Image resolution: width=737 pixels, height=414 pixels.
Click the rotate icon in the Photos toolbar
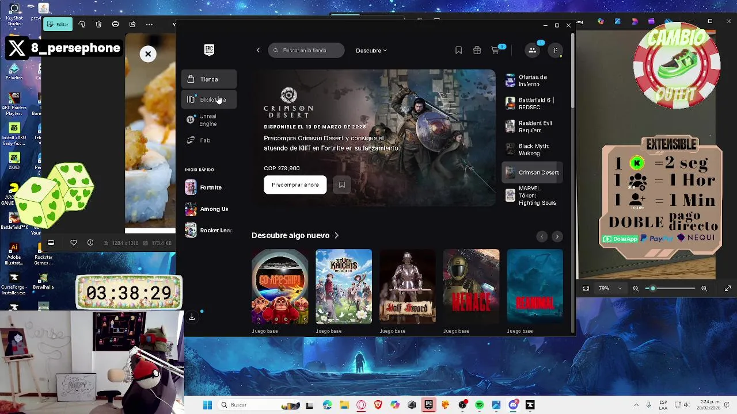[82, 25]
